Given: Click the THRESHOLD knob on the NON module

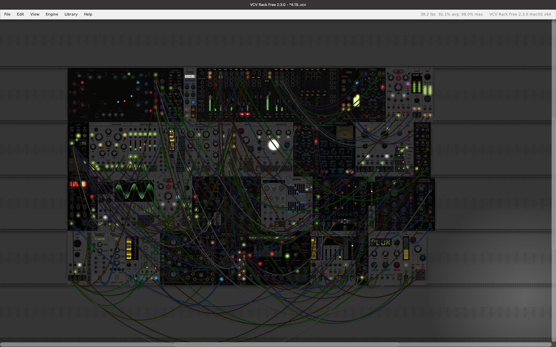Looking at the screenshot, I should point(344,81).
